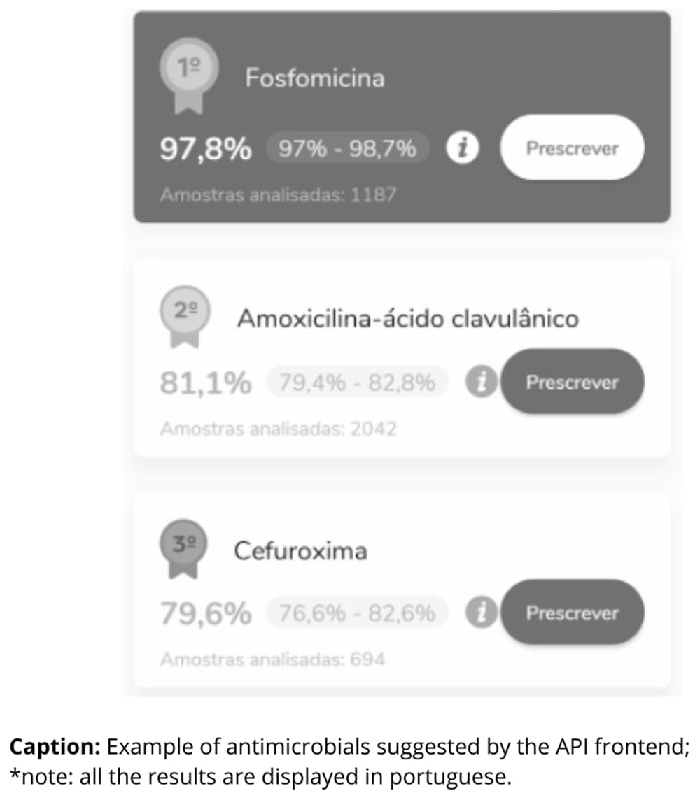The height and width of the screenshot is (800, 700).
Task: Click the 3º rank medal badge
Action: pyautogui.click(x=184, y=549)
